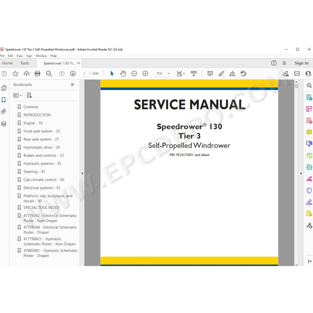The width and height of the screenshot is (313, 313).
Task: Click the read mode scrolling icon
Action: coord(194,74)
